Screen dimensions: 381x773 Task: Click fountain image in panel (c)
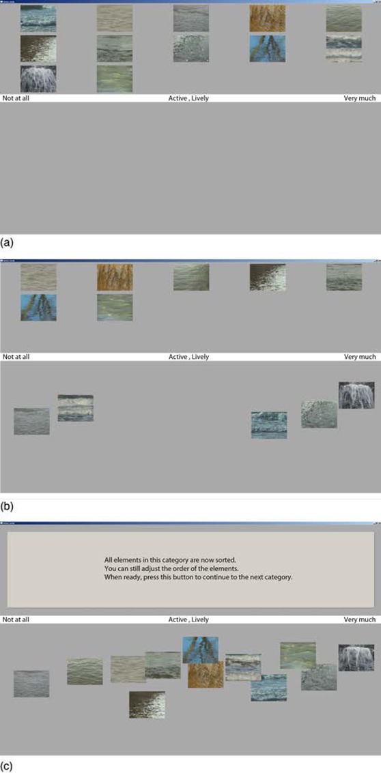click(x=356, y=658)
